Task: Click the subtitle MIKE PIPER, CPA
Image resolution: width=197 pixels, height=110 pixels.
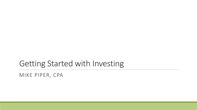Action: (x=41, y=75)
